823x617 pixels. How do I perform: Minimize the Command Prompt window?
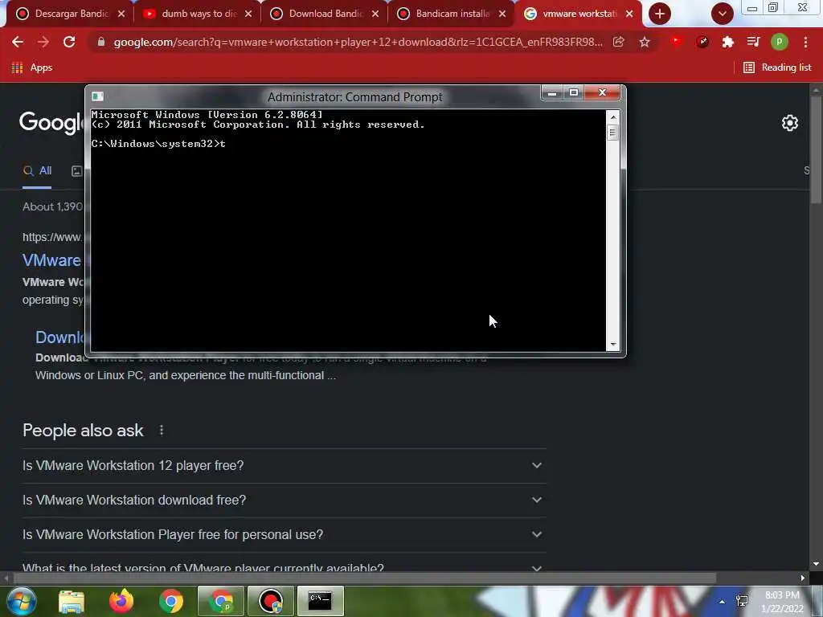coord(551,93)
